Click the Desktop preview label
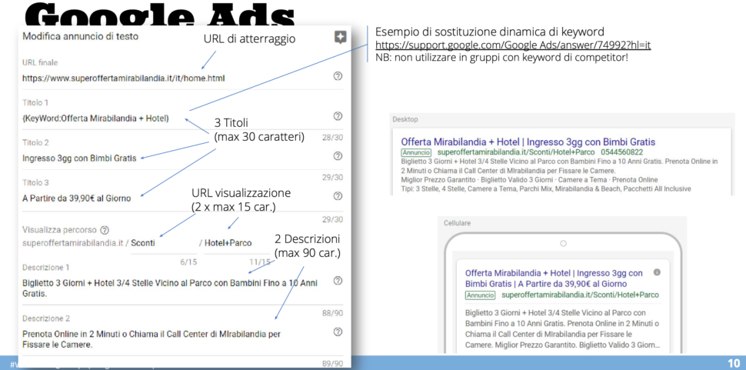The height and width of the screenshot is (370, 746). [x=405, y=119]
